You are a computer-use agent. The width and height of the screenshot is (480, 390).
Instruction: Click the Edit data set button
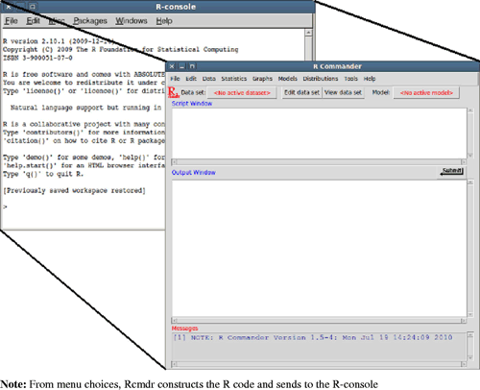point(301,92)
